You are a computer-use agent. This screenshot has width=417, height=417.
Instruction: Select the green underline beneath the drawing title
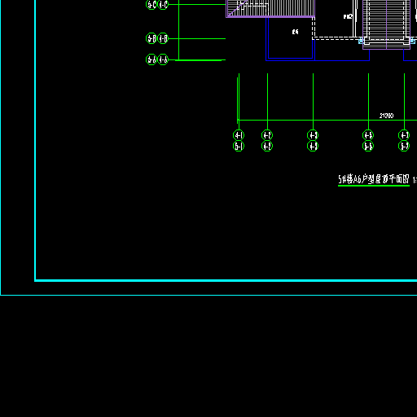[374, 186]
